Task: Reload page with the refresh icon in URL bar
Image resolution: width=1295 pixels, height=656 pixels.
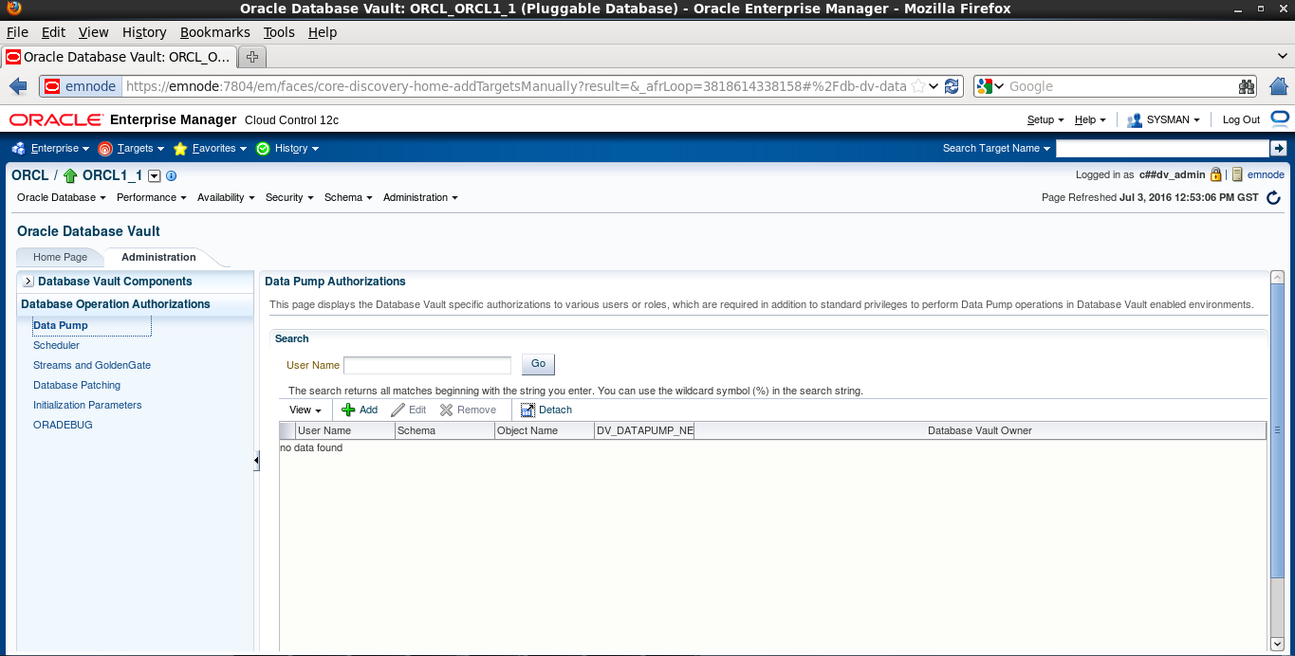Action: [952, 86]
